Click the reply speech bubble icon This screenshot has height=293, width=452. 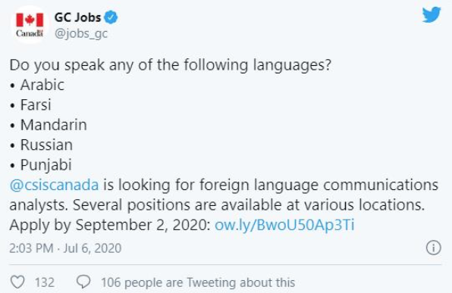point(83,282)
